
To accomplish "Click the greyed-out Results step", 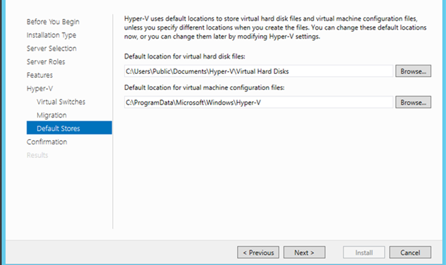I will (37, 155).
